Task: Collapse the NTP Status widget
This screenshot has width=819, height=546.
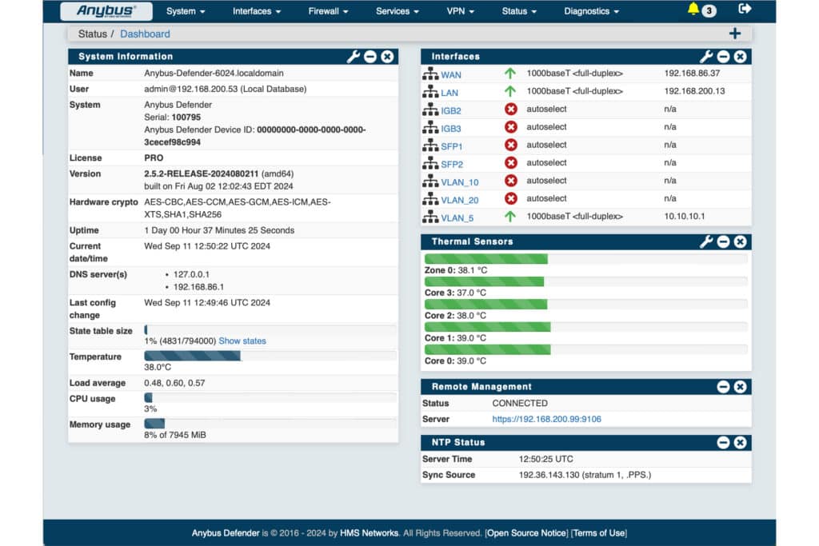Action: [x=723, y=443]
